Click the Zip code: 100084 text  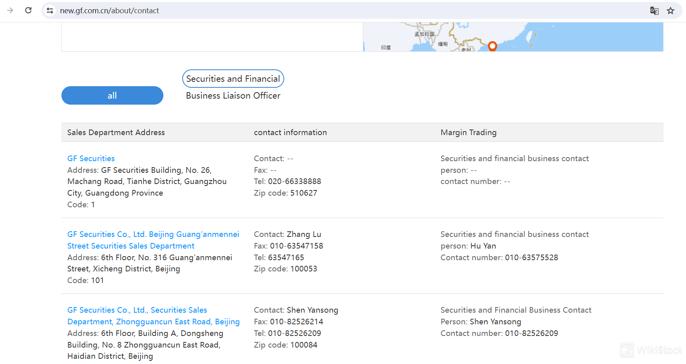[x=285, y=345]
